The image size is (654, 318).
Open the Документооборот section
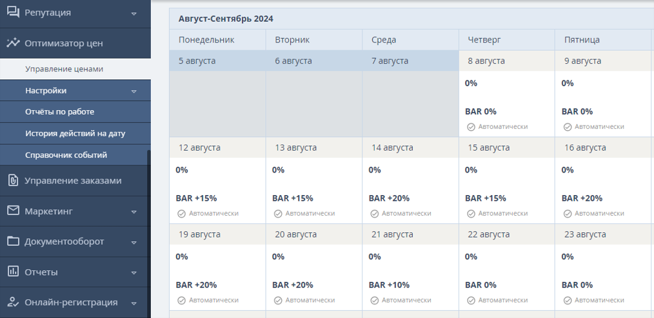coord(75,241)
